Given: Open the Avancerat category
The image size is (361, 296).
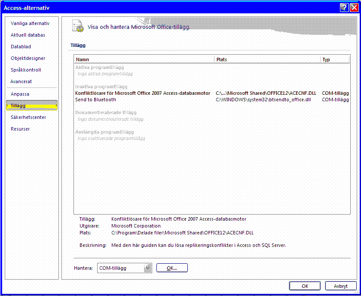Looking at the screenshot, I should 21,81.
